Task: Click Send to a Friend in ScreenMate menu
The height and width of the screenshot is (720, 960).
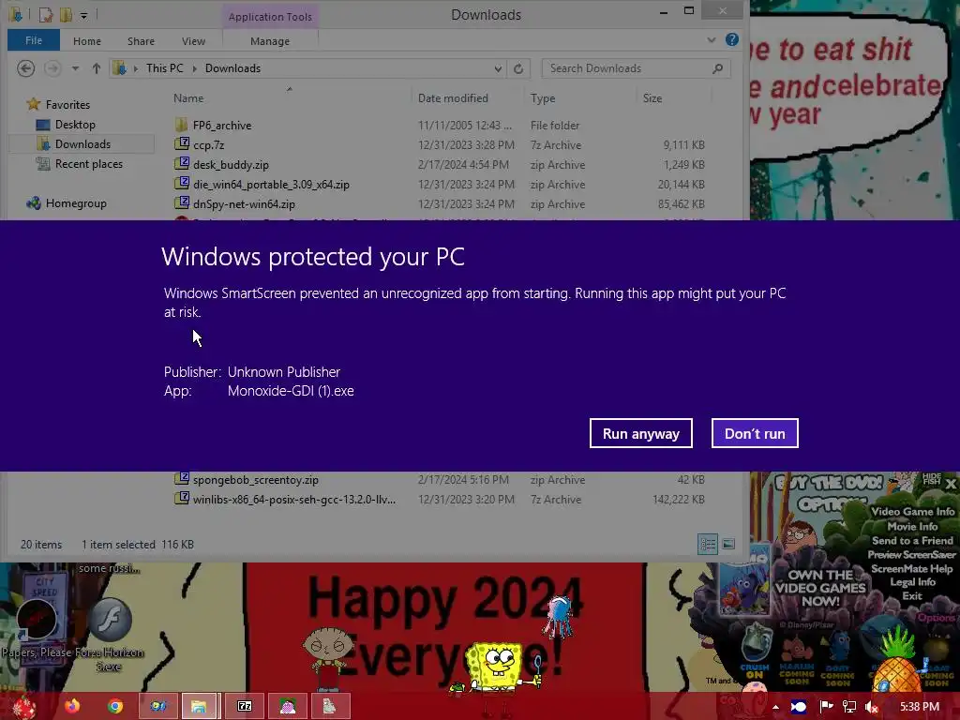Action: pyautogui.click(x=912, y=541)
